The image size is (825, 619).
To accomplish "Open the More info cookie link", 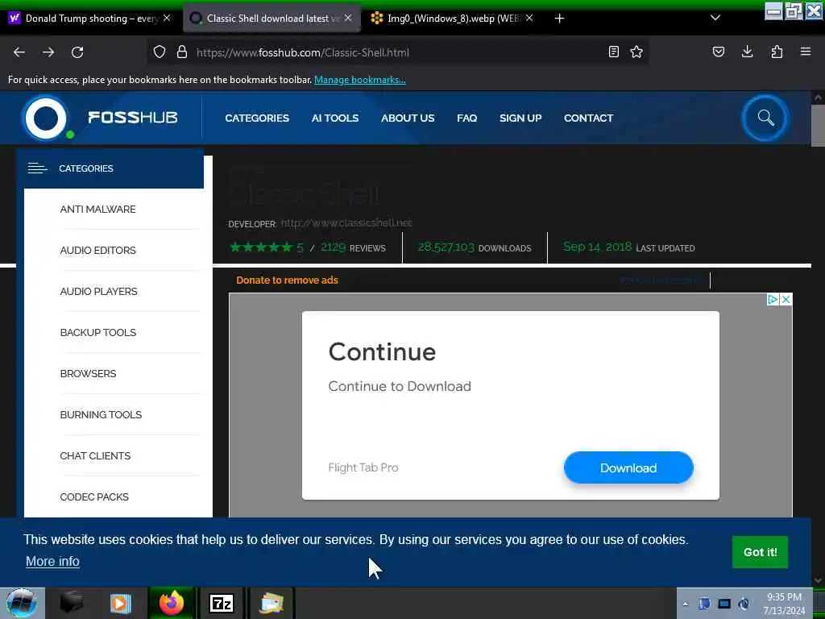I will [x=52, y=562].
